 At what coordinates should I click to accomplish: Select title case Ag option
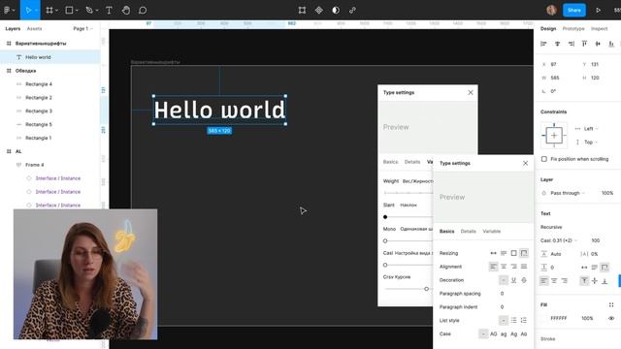point(513,333)
